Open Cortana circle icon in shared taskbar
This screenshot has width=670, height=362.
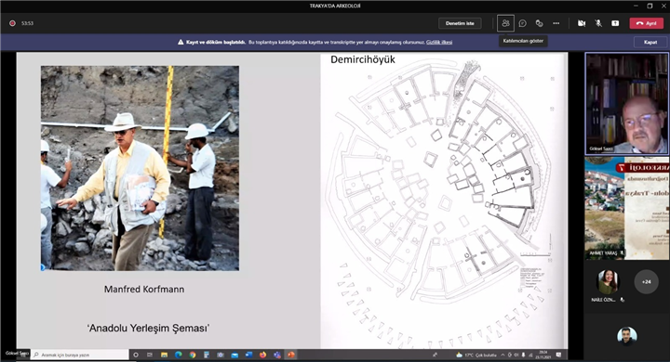(x=136, y=355)
